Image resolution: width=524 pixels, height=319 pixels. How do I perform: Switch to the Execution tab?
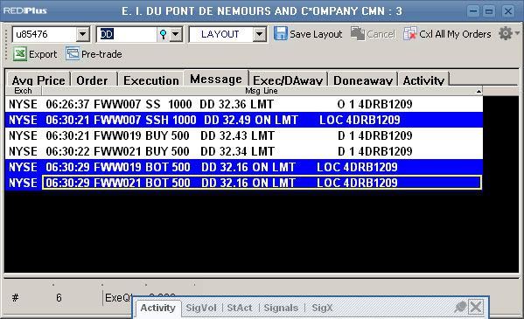click(x=151, y=80)
